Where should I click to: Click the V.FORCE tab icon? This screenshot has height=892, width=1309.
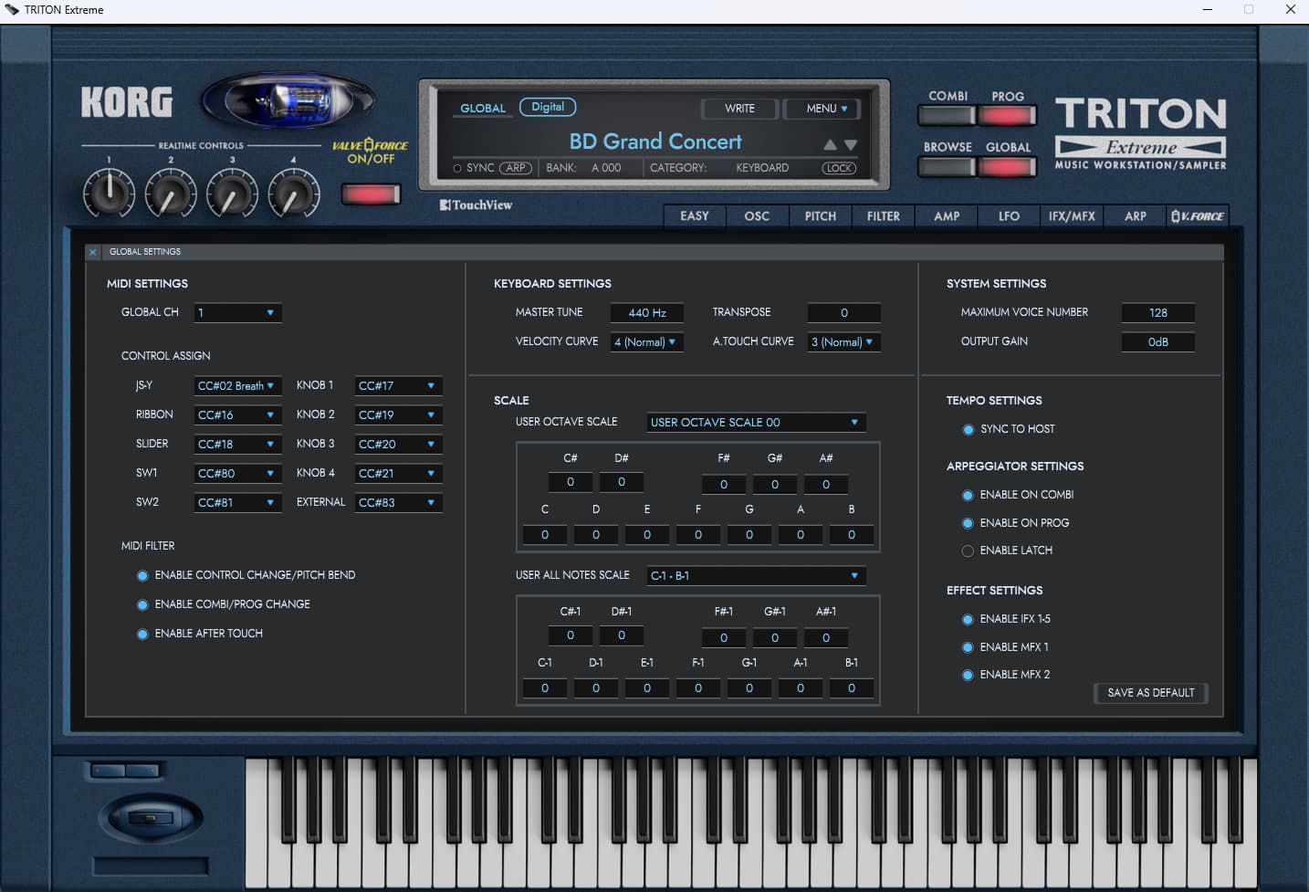coord(1198,216)
